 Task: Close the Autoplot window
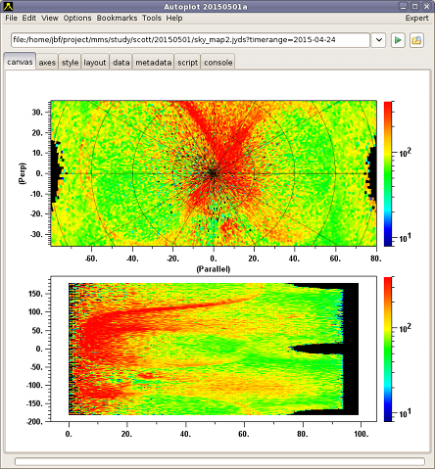click(x=426, y=6)
